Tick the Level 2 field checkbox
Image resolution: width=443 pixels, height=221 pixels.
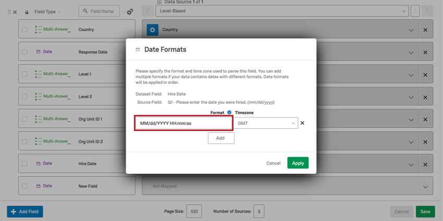tap(24, 96)
